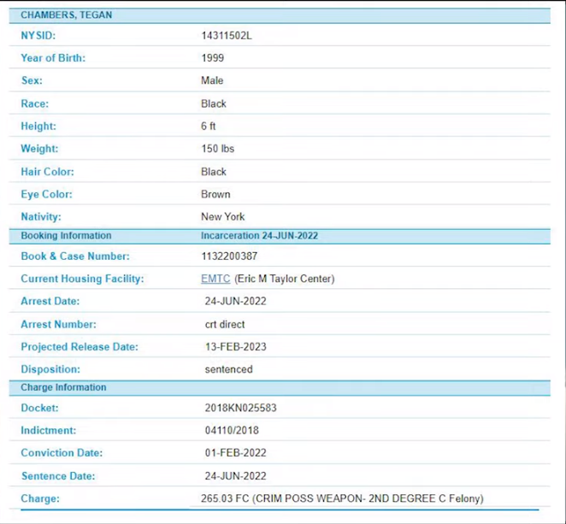Screen dimensions: 566x524
Task: Click the Docket: label
Action: coord(39,408)
